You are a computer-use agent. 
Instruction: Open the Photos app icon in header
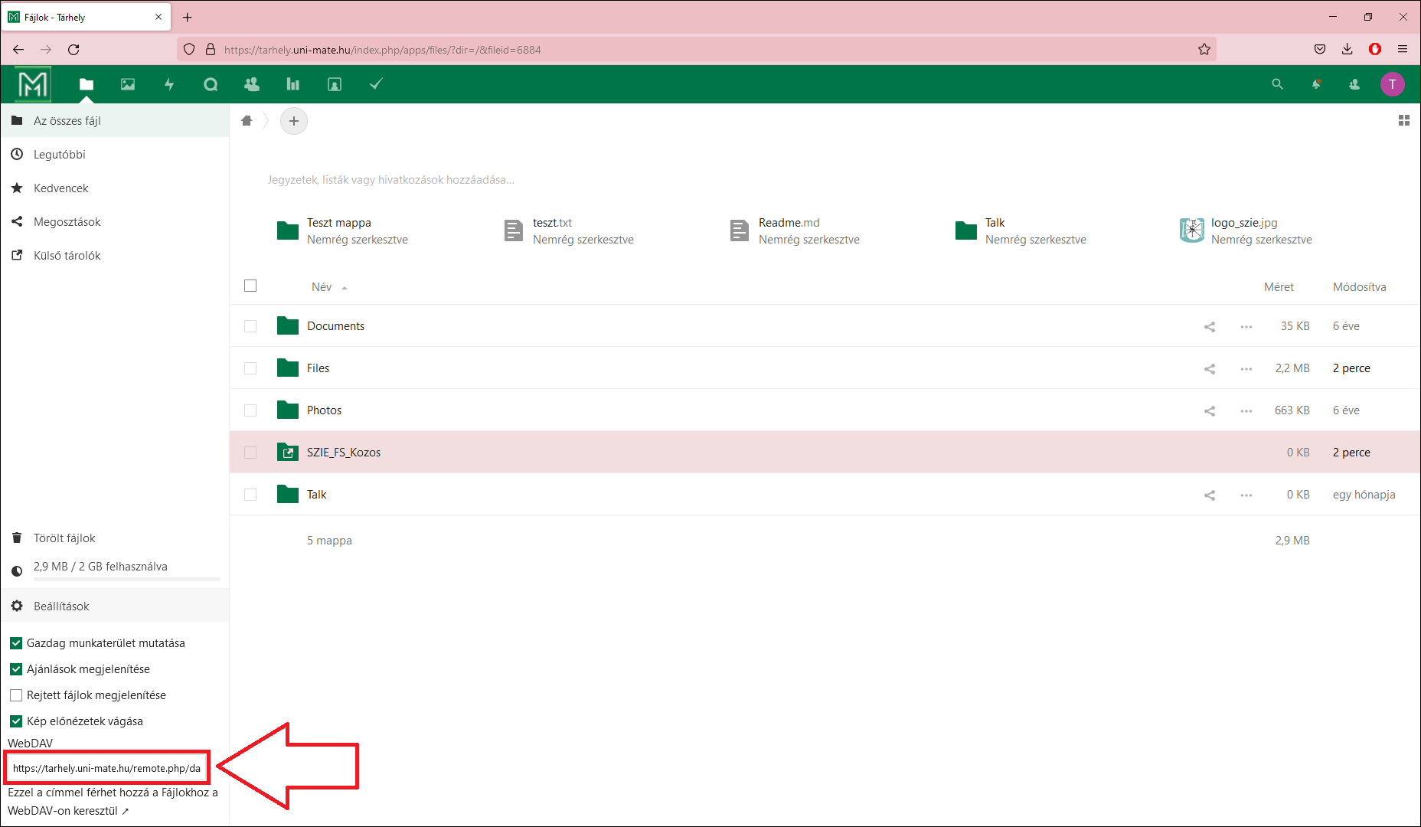coord(128,84)
